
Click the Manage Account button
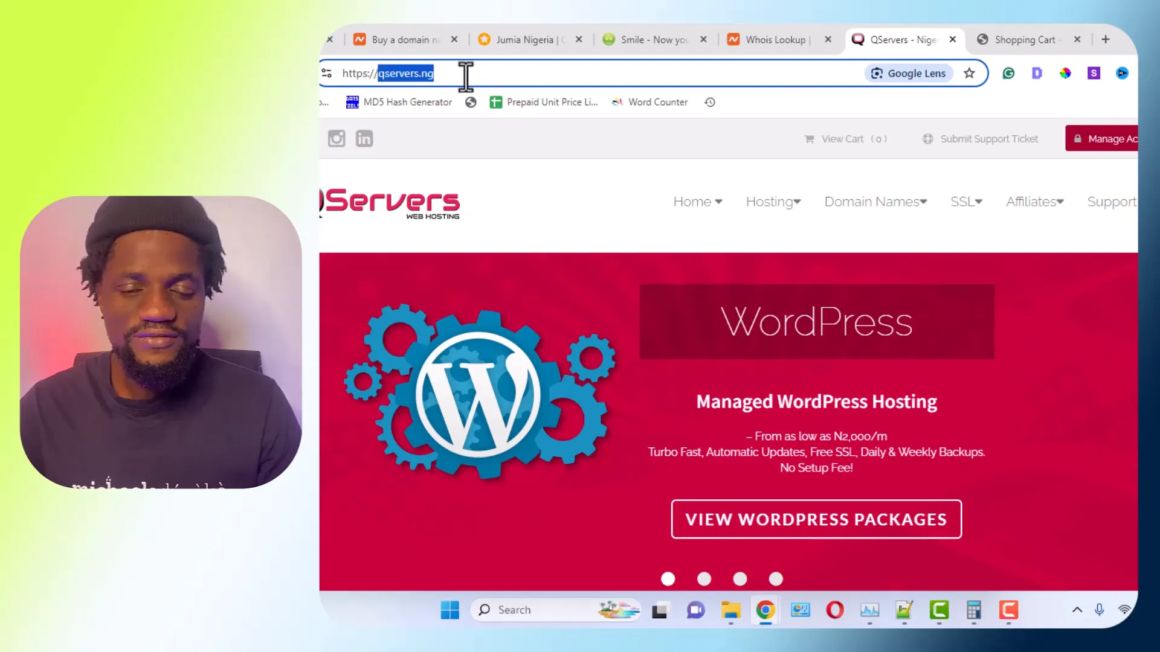(1102, 138)
